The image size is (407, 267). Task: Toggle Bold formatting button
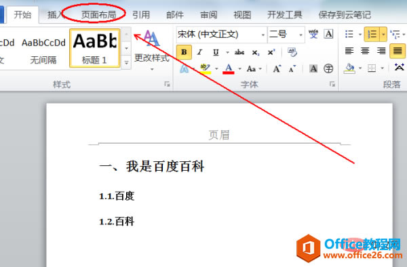coord(184,52)
